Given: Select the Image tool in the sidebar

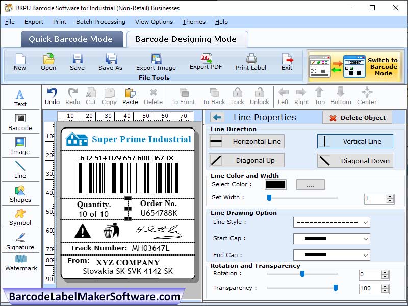Looking at the screenshot, I should tap(20, 146).
